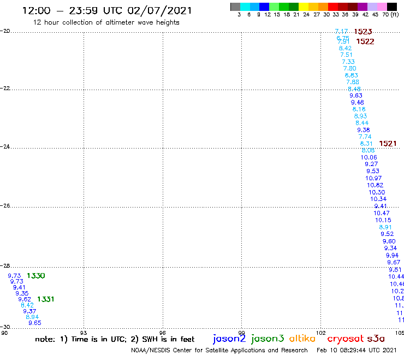Click the title '12:00 – 23:59 UTC 02/07/2021'
This screenshot has height=355, width=404.
coord(107,11)
